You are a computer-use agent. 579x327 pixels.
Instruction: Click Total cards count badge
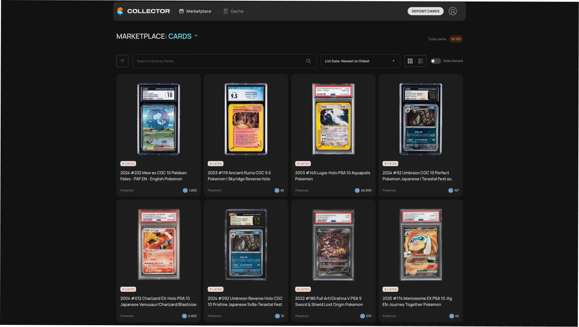[456, 39]
